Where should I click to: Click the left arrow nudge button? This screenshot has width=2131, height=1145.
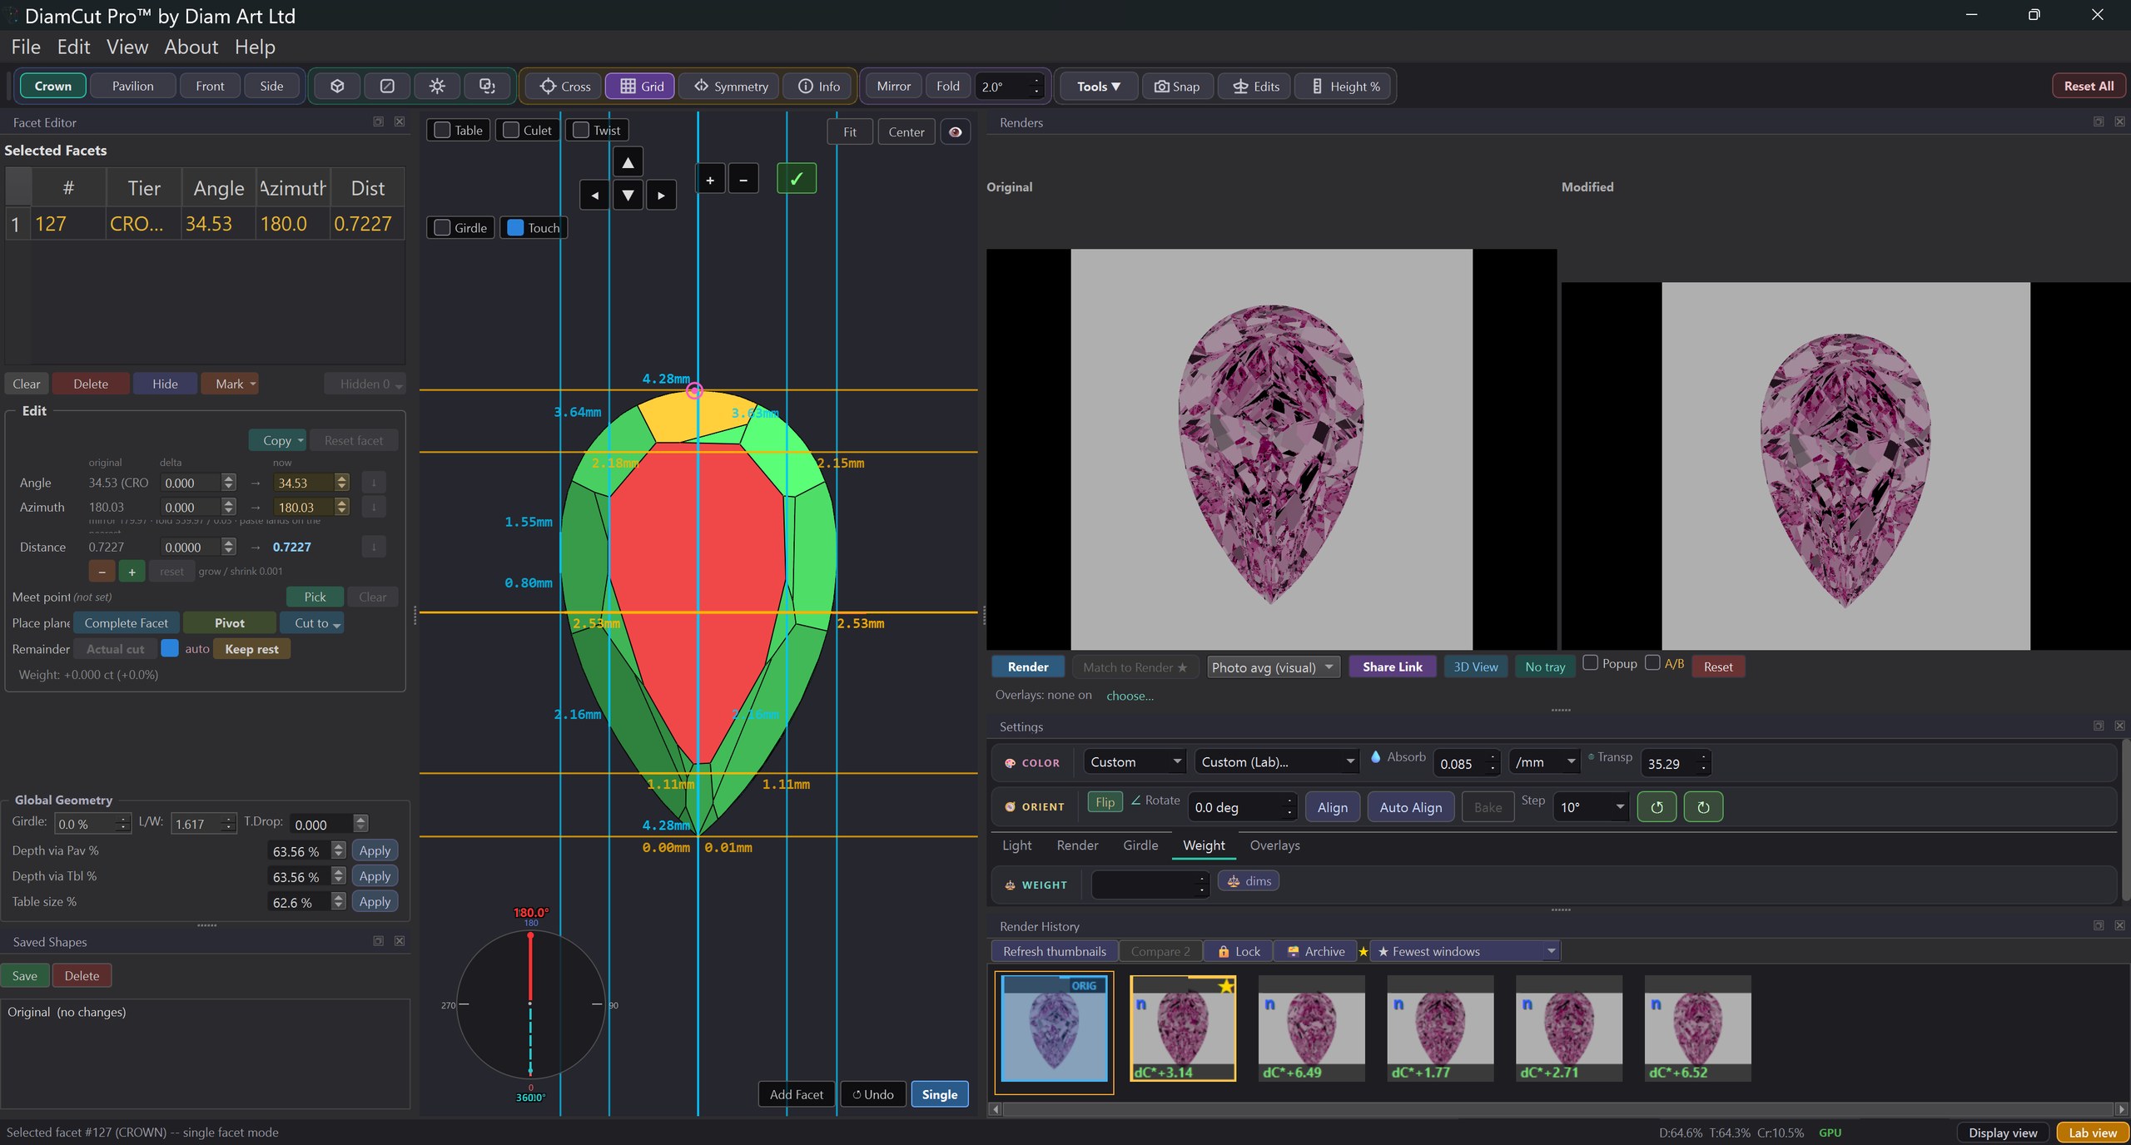coord(594,196)
